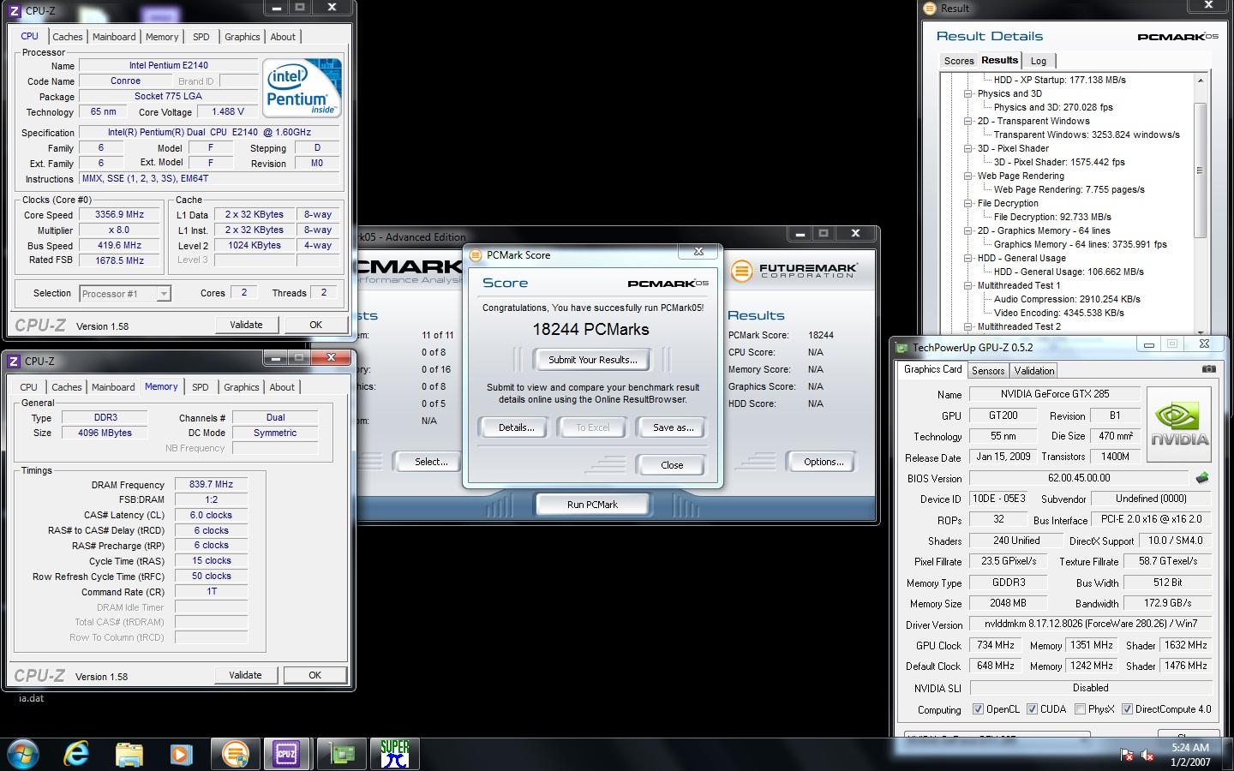Click the Z icon in lower CPU-Z title bar

13,362
